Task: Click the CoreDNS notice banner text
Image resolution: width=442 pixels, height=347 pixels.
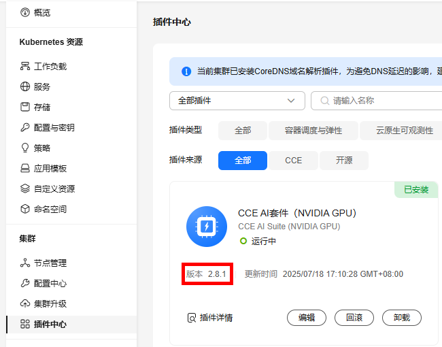Action: coord(319,71)
